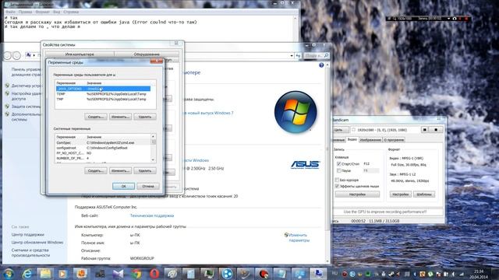
Task: Open Настройки under the Формат section
Action: click(400, 194)
